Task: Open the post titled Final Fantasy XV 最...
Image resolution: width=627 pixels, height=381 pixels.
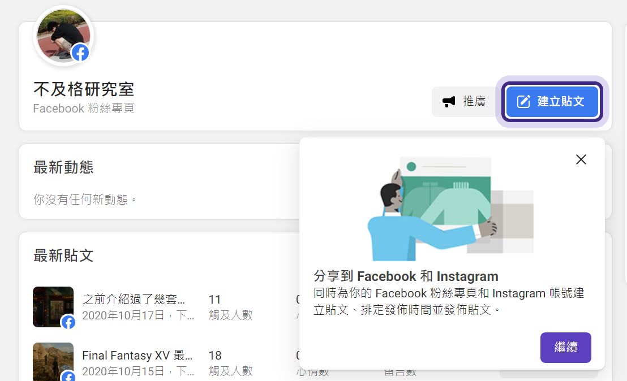Action: [x=137, y=355]
